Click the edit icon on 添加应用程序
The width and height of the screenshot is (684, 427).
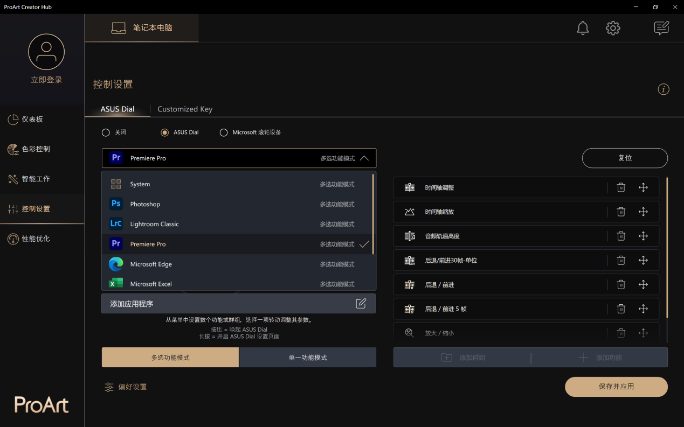pyautogui.click(x=361, y=304)
